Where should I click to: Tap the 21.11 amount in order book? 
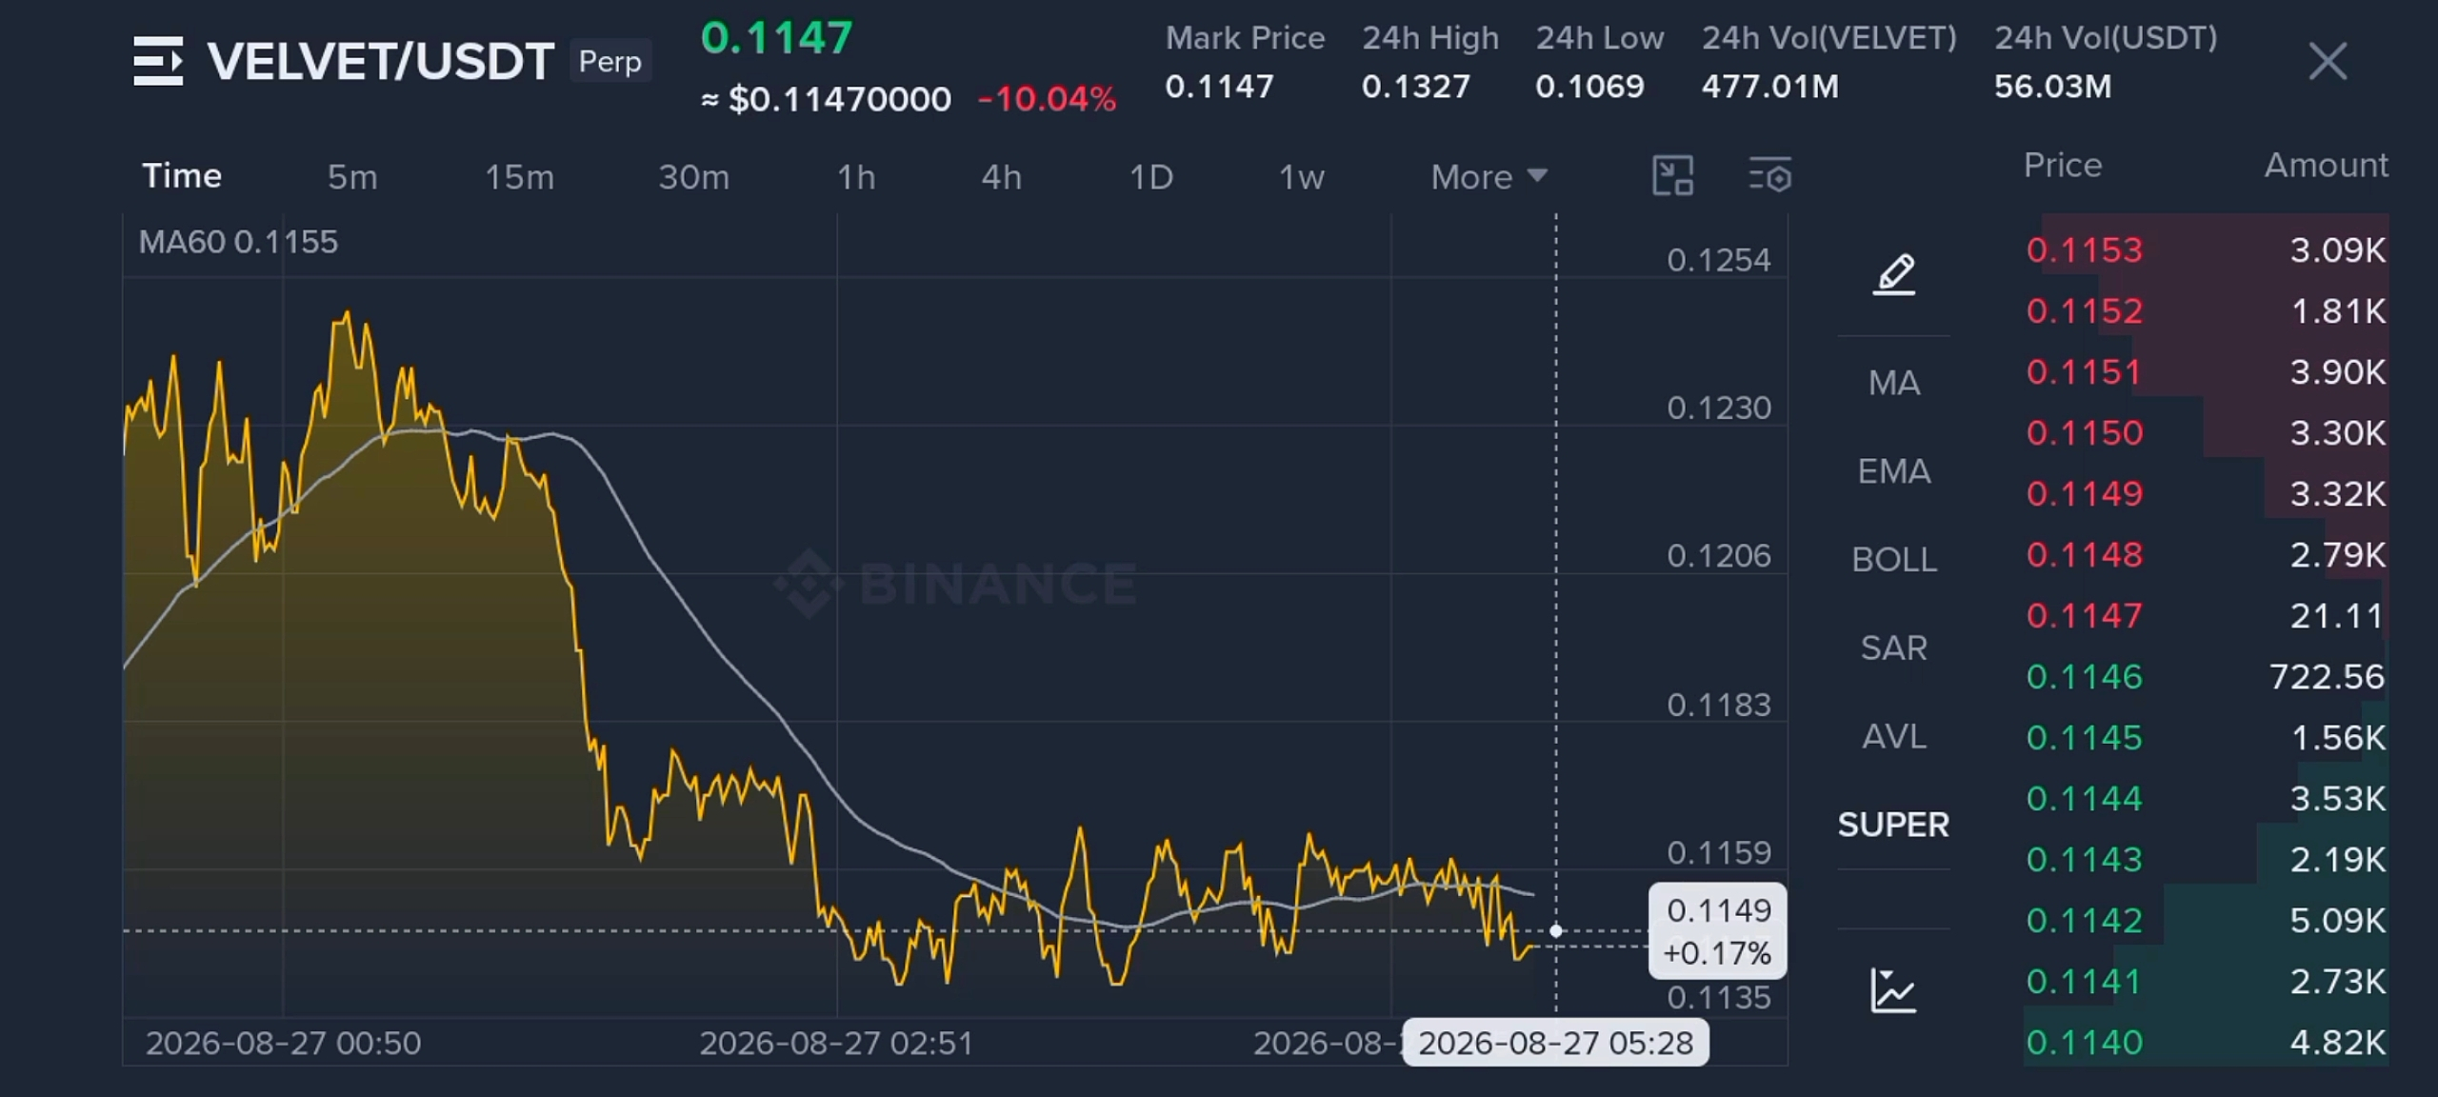2338,615
